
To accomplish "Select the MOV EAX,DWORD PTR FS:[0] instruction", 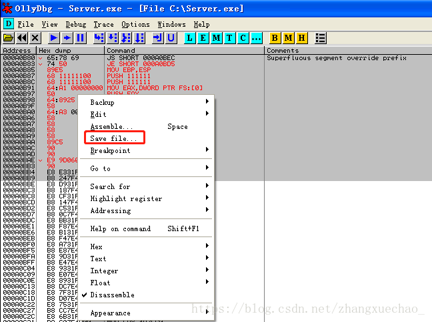I will tap(155, 88).
